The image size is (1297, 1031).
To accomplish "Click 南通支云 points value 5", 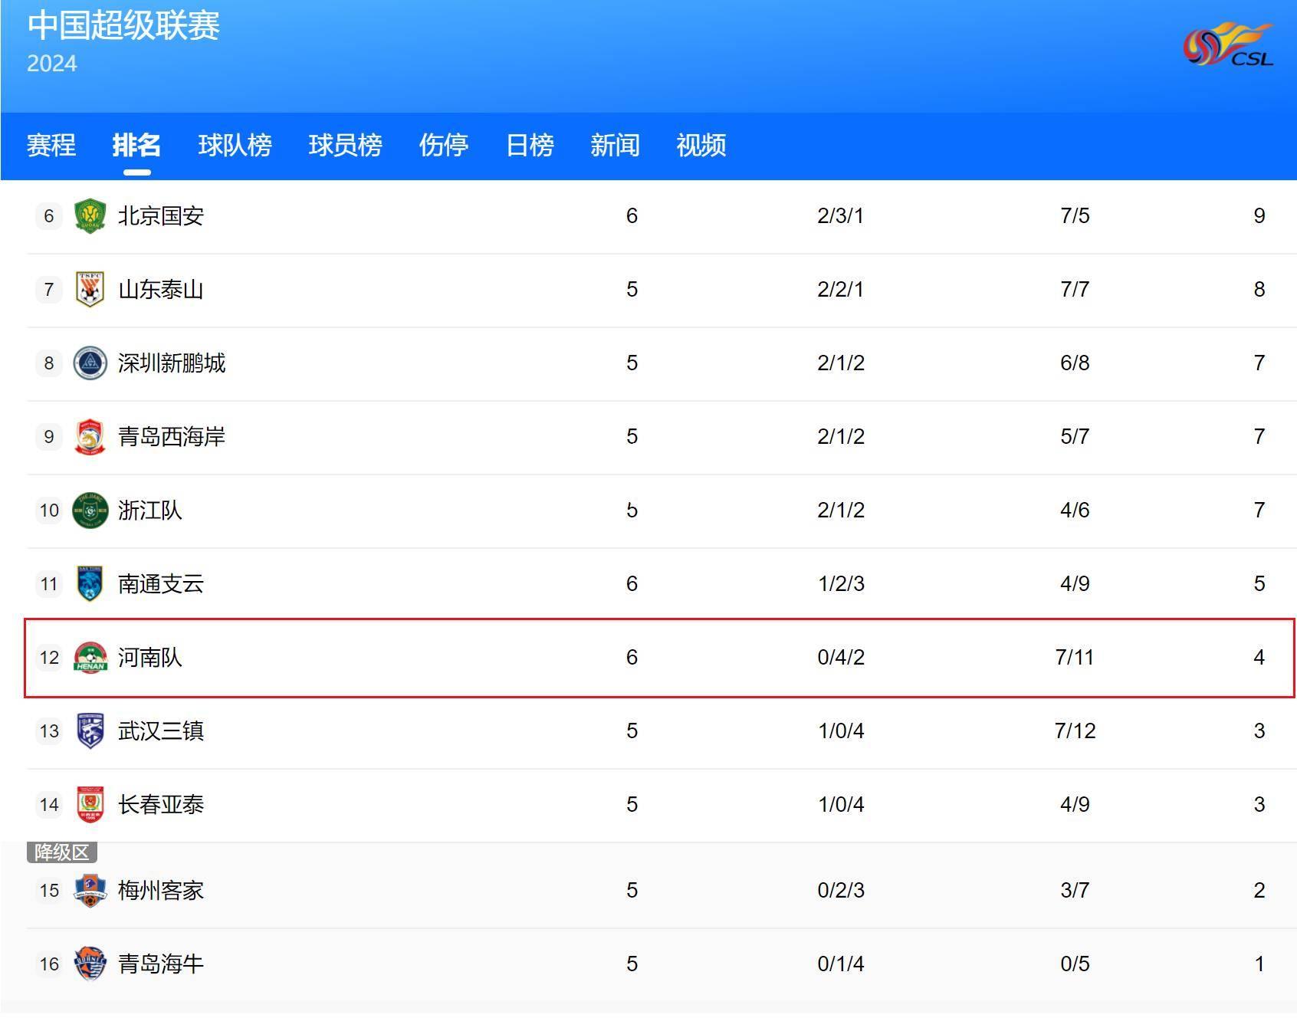I will pos(1259,584).
